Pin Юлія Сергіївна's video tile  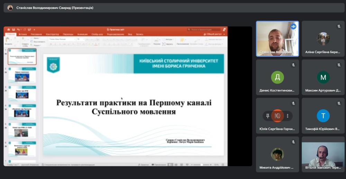coord(268,116)
